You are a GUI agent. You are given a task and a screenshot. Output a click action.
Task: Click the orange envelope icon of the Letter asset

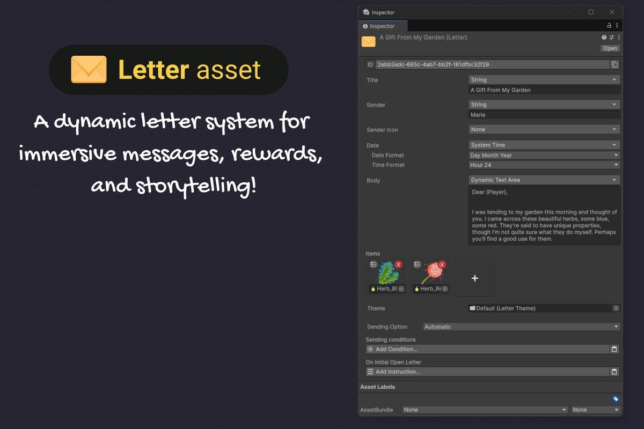(x=368, y=41)
